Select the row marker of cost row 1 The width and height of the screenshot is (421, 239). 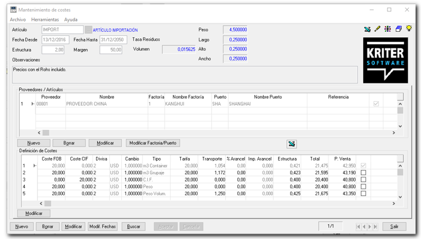(34, 165)
